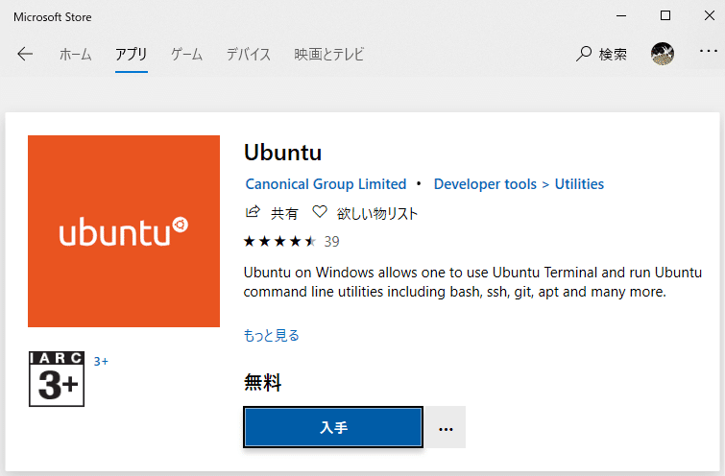
Task: Open the デバイス tab
Action: point(249,55)
